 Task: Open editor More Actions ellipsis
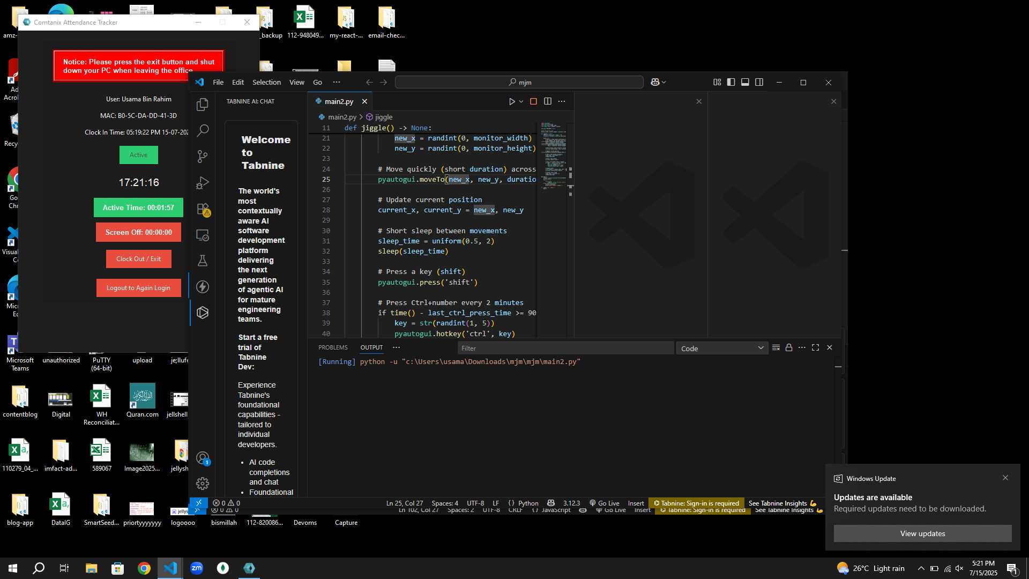(x=562, y=101)
